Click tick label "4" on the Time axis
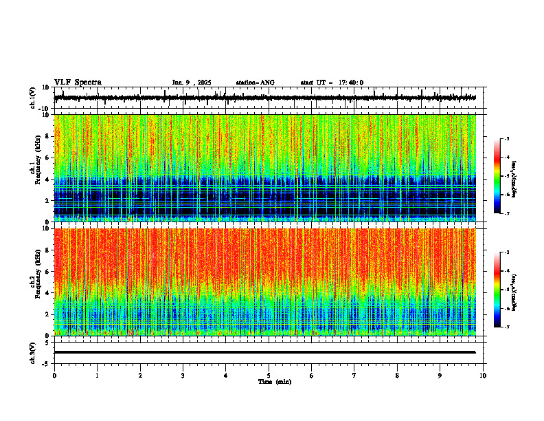Screen dimensions: 544x421 tap(226, 376)
